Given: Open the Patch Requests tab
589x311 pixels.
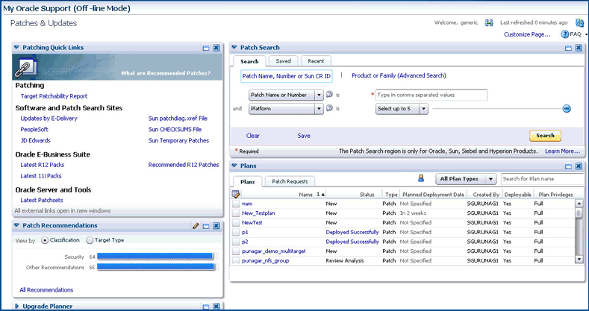Looking at the screenshot, I should [290, 181].
